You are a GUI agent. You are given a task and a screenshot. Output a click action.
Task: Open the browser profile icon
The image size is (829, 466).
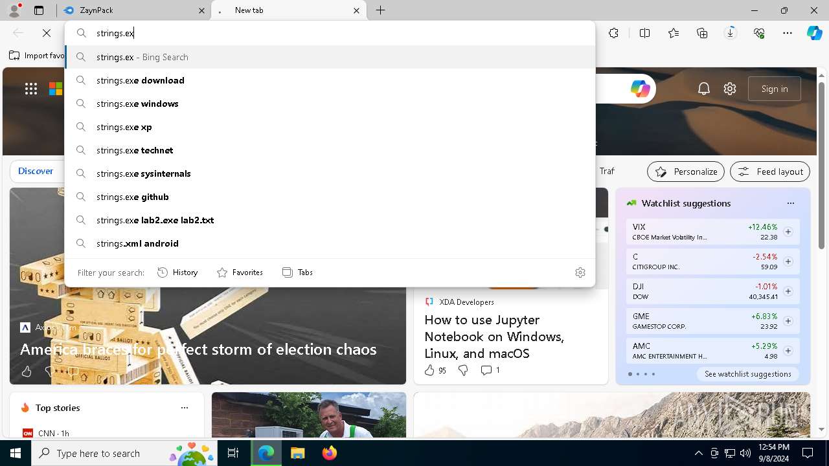tap(14, 10)
